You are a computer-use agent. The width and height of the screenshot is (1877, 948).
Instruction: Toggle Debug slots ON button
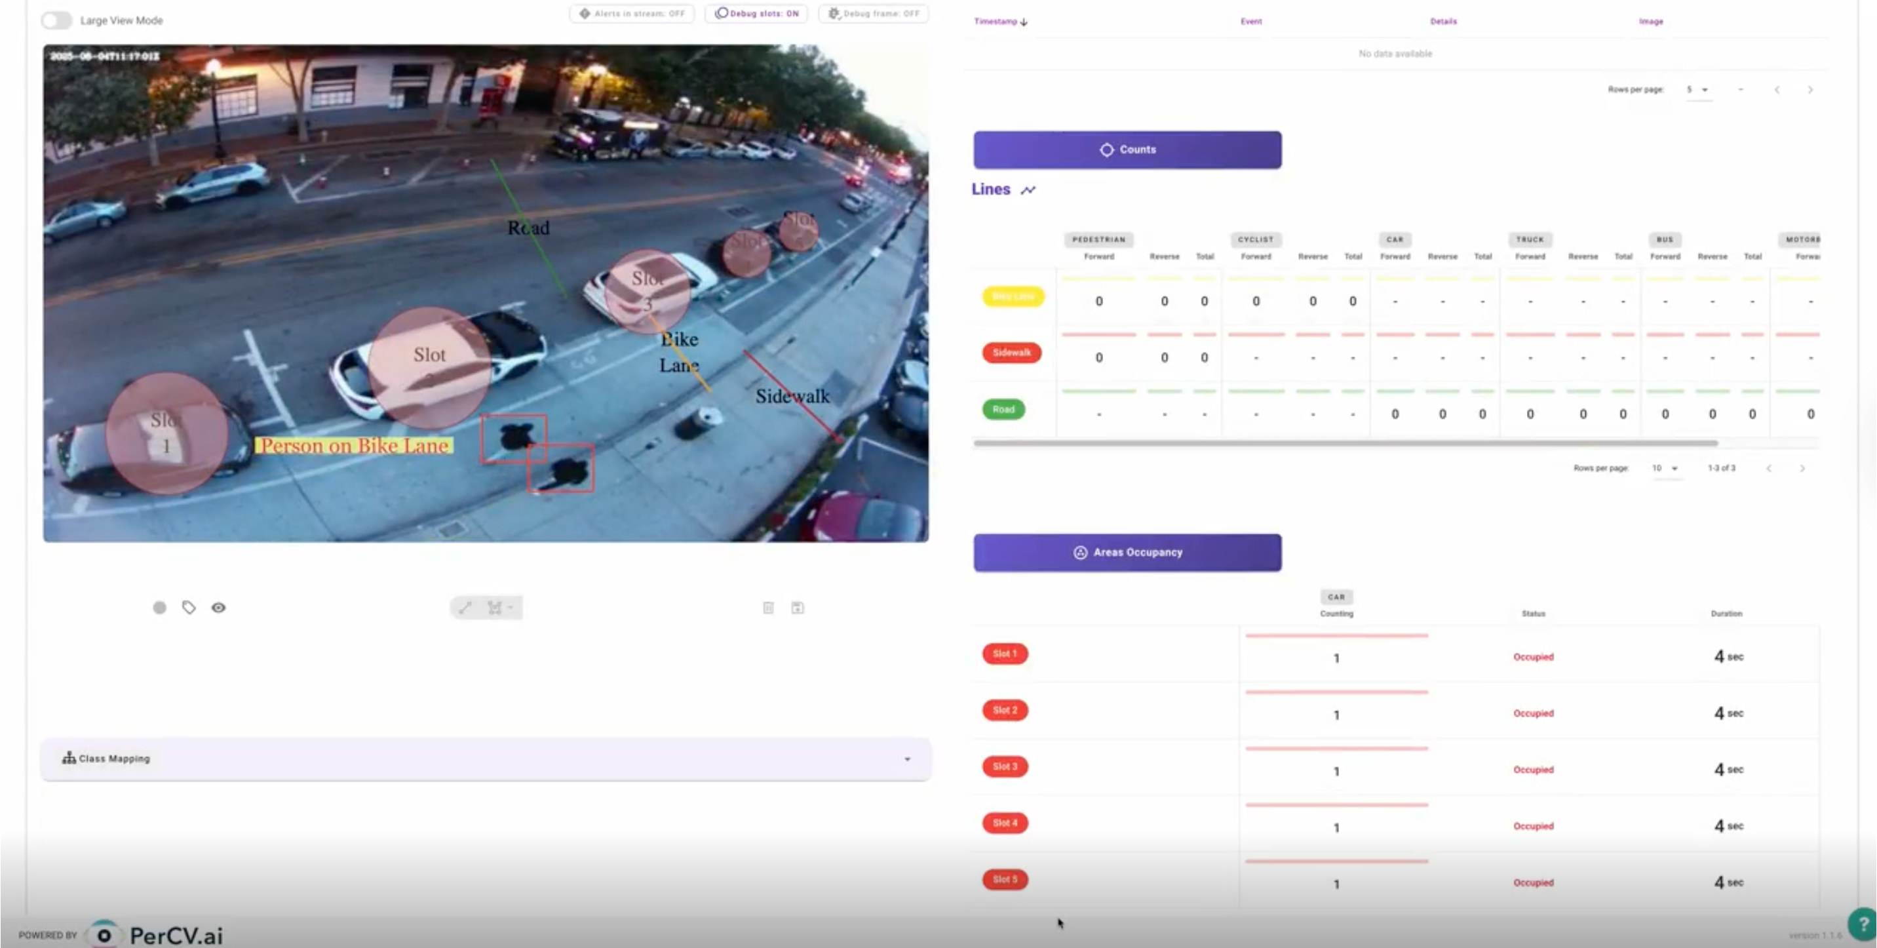756,14
